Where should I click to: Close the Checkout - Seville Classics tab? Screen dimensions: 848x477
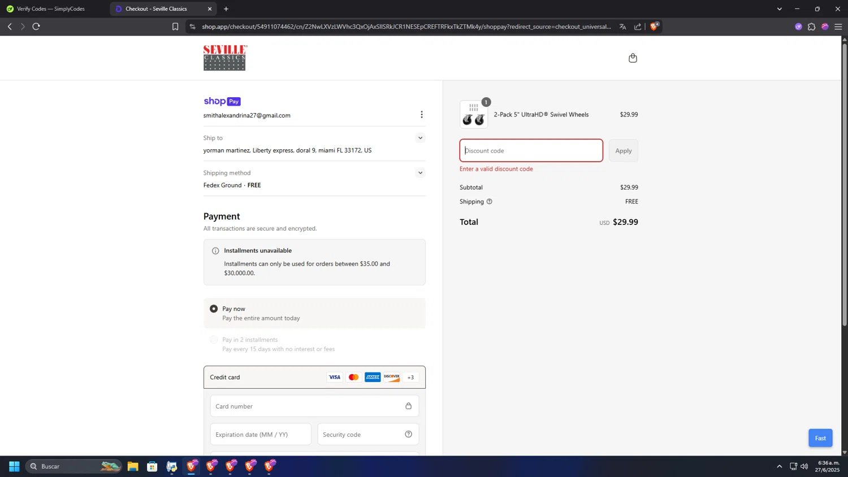click(210, 9)
